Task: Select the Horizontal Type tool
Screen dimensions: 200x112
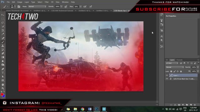Action: tap(3, 73)
